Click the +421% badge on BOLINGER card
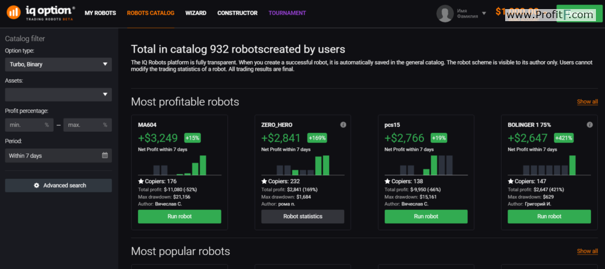Viewport: 605px width, 269px height. [x=564, y=138]
